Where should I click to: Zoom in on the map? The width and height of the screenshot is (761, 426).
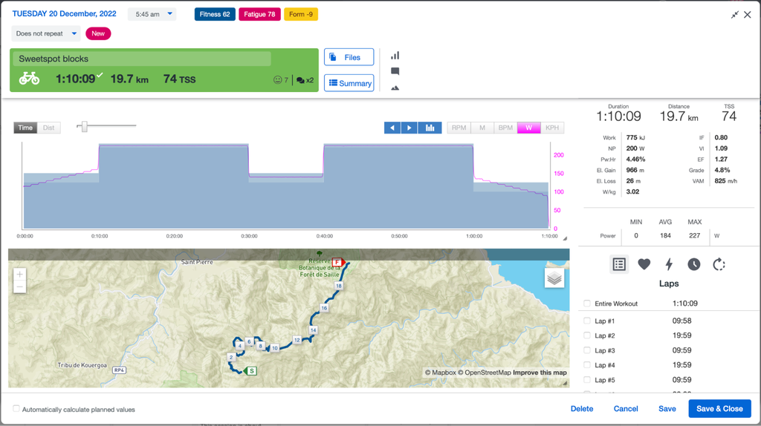click(x=20, y=275)
